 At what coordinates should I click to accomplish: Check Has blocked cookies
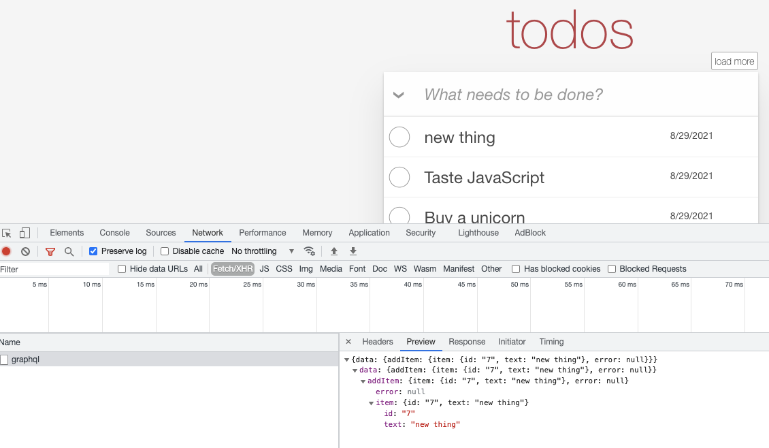[516, 269]
